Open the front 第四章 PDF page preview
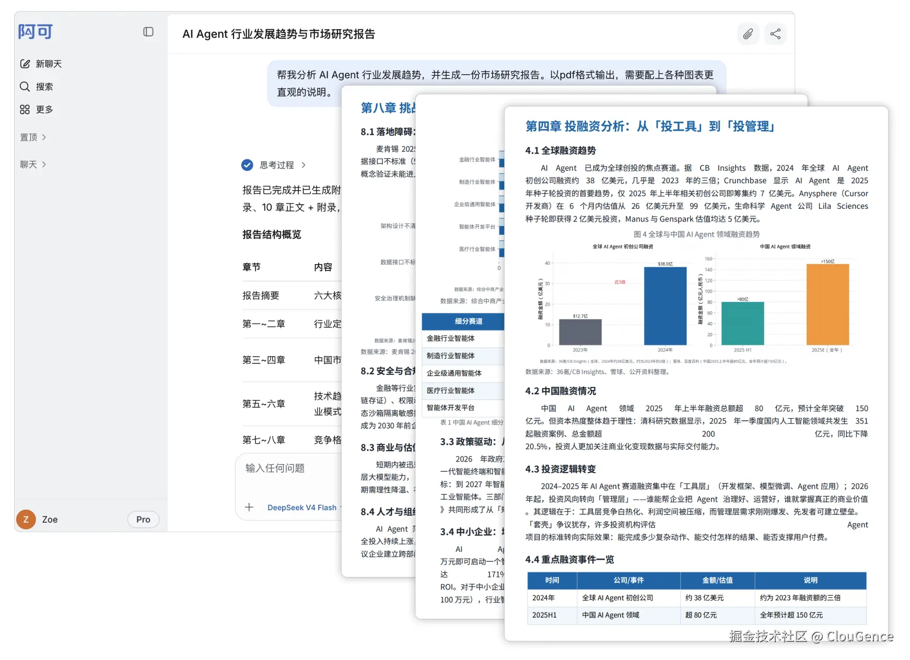The height and width of the screenshot is (660, 910). click(696, 373)
